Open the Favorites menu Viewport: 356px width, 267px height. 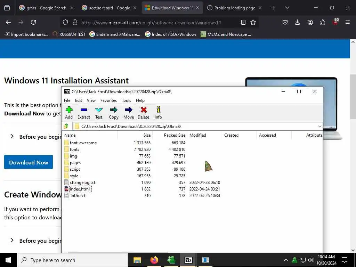108,100
